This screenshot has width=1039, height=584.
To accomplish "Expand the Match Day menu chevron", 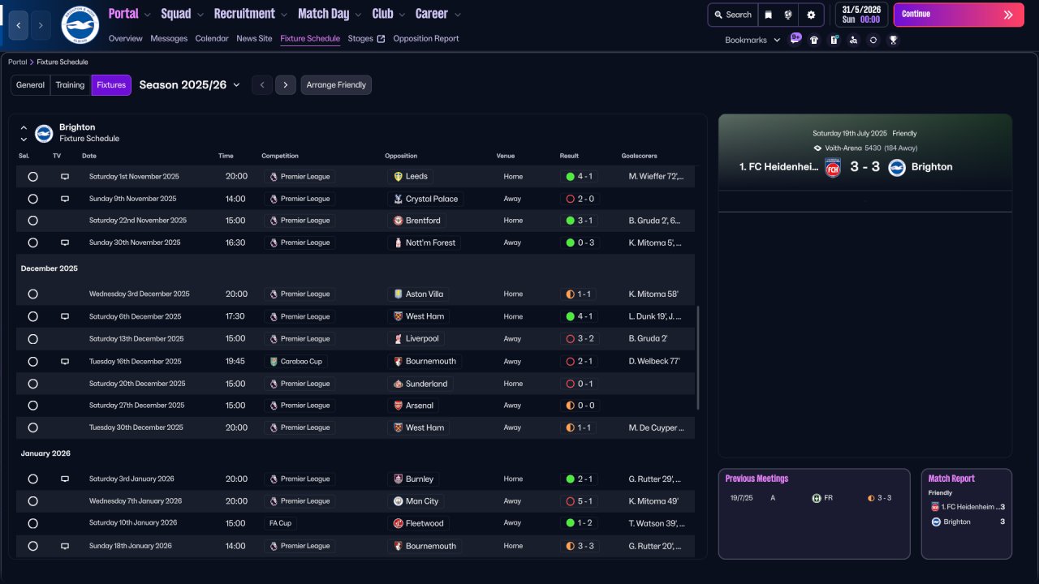I will [358, 15].
